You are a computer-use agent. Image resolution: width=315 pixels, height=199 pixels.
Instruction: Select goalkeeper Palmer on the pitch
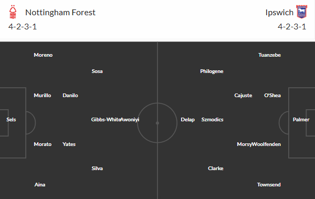[301, 120]
